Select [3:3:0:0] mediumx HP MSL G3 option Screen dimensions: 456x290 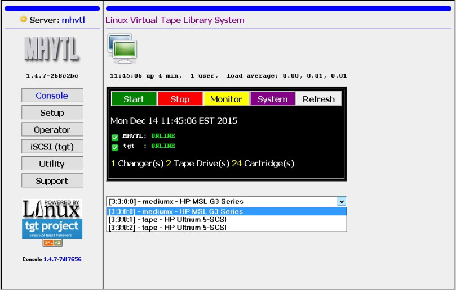pos(227,211)
